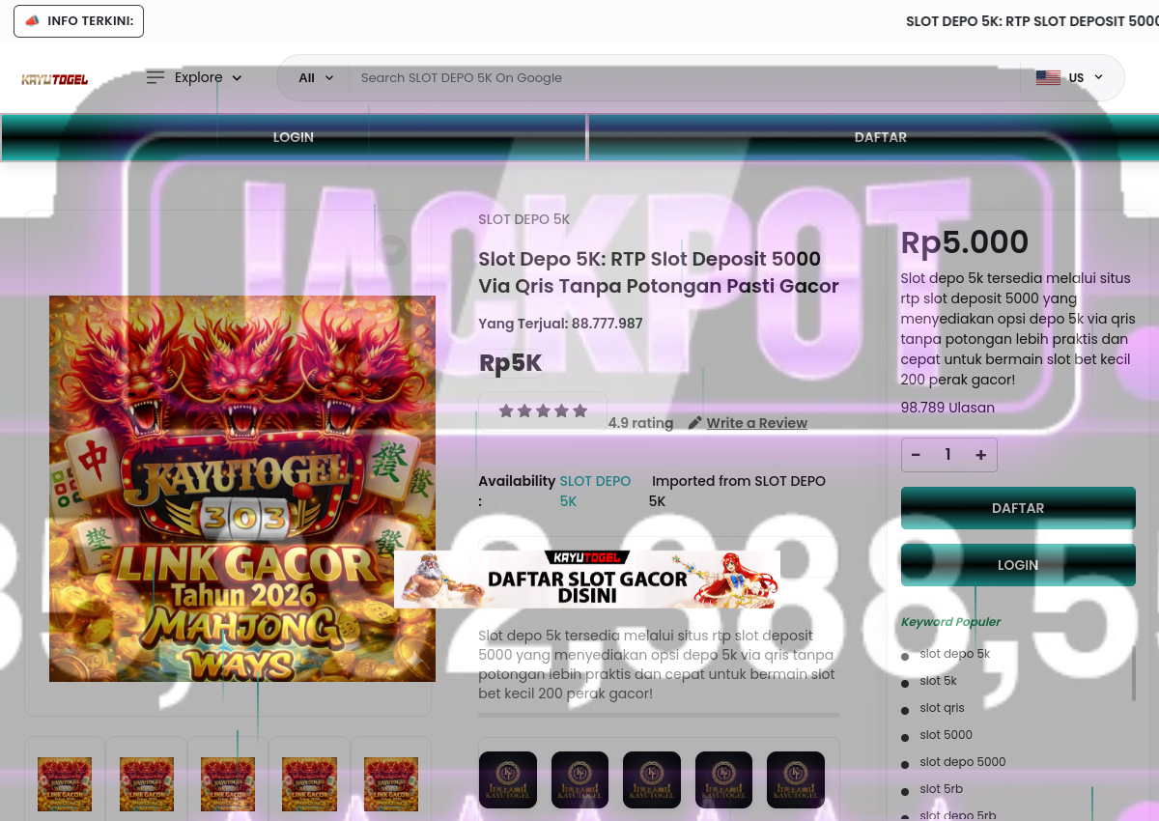Click the 98.789 Ulasan text
The height and width of the screenshot is (821, 1159).
(x=947, y=408)
